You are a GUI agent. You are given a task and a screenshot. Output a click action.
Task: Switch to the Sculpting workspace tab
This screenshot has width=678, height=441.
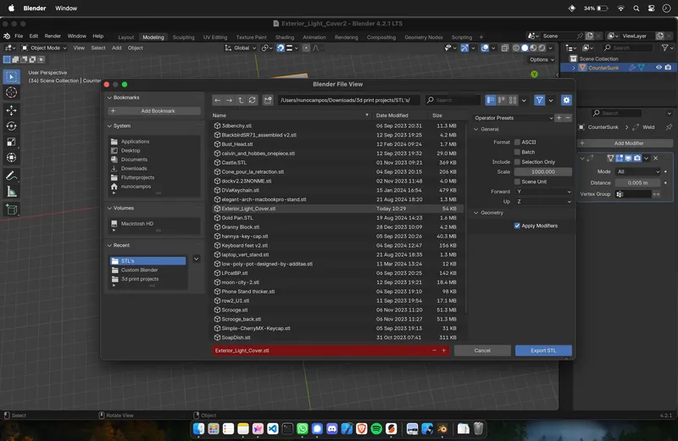183,37
